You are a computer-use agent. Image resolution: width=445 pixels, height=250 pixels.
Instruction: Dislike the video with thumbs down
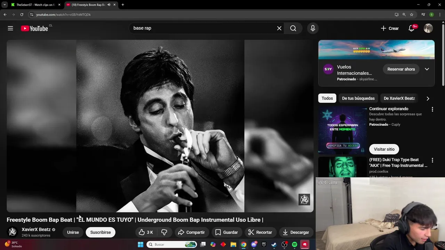(x=164, y=232)
